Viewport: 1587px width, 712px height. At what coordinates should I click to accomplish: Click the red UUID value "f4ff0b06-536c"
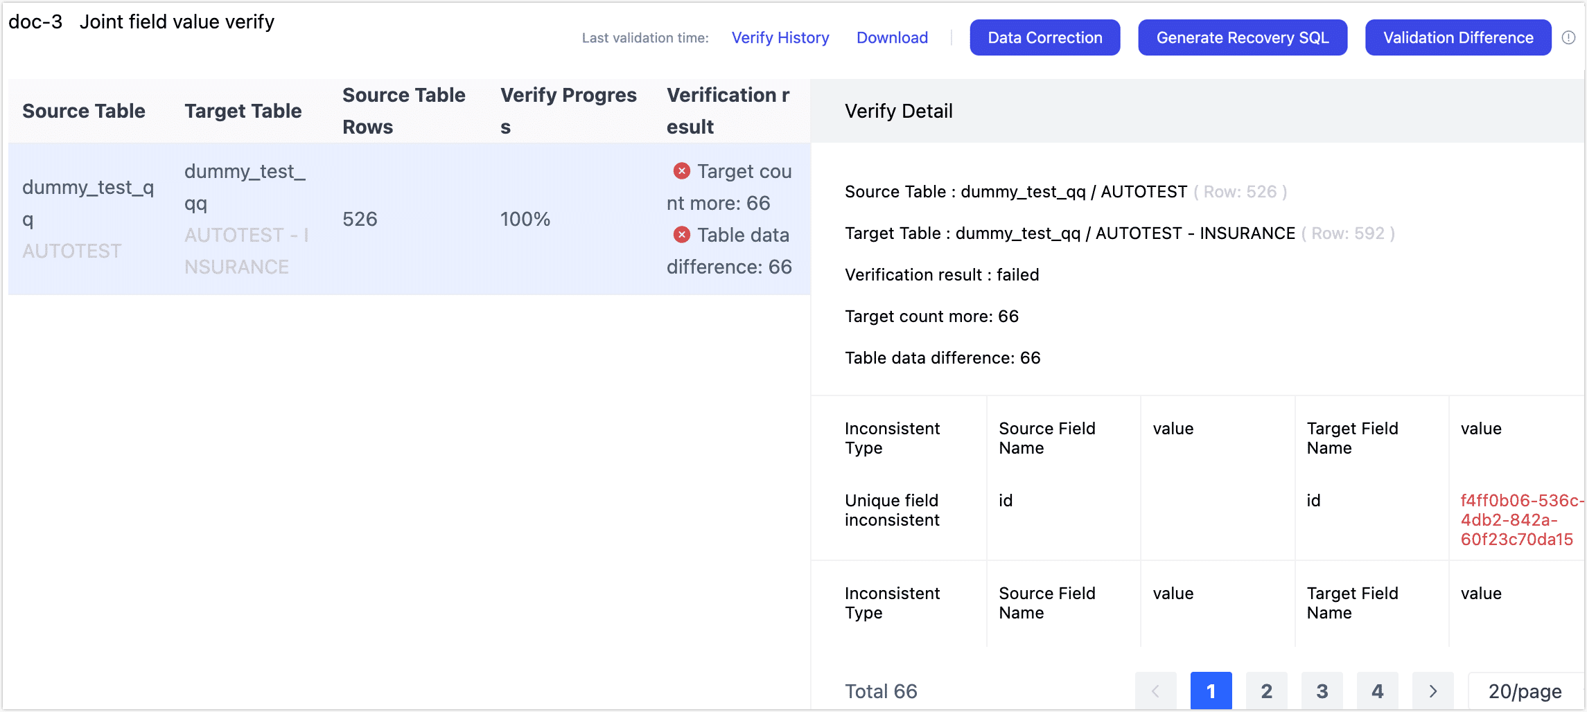1517,520
